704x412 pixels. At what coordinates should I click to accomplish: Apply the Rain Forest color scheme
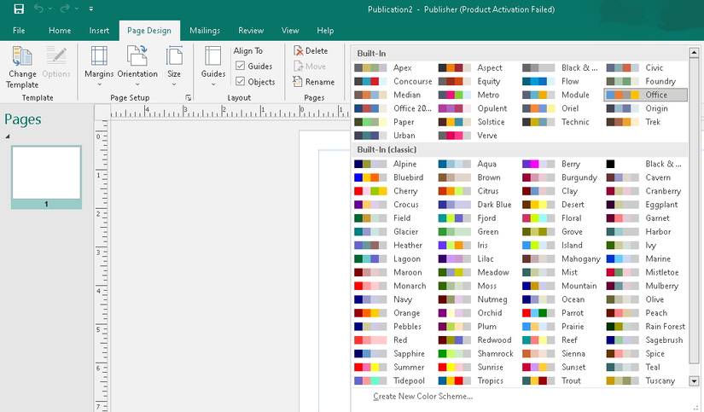coord(643,327)
